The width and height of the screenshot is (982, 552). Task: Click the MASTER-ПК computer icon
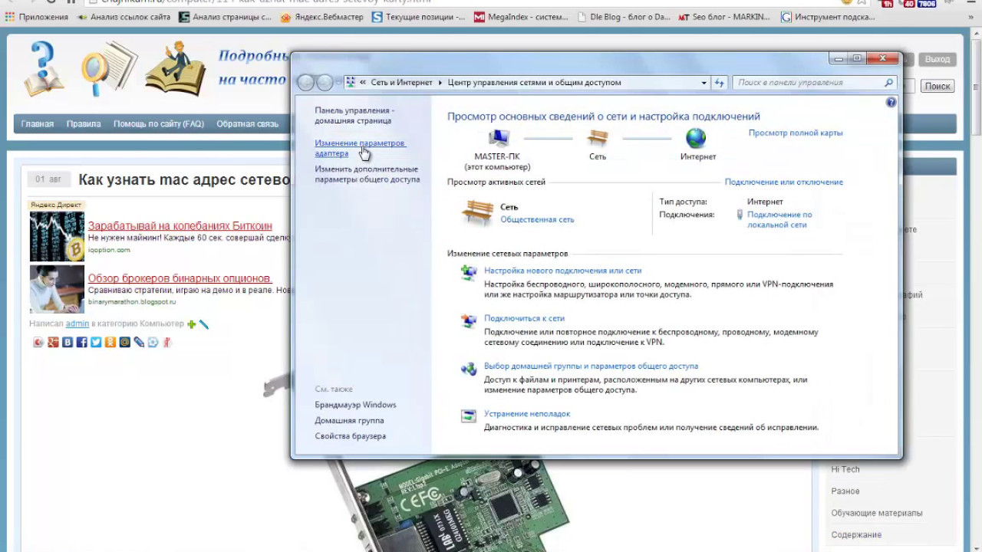pyautogui.click(x=499, y=139)
